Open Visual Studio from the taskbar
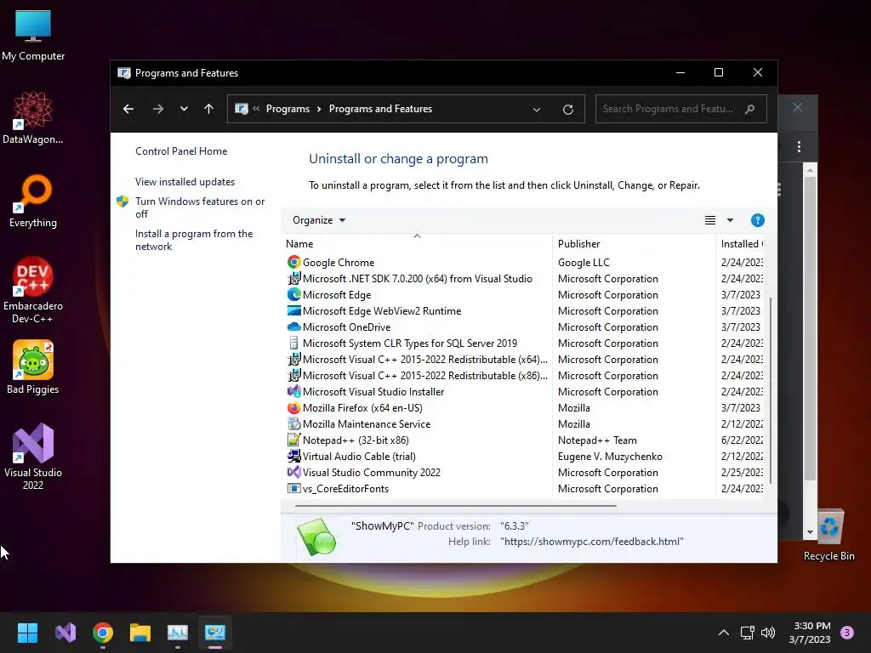Image resolution: width=871 pixels, height=653 pixels. point(65,633)
